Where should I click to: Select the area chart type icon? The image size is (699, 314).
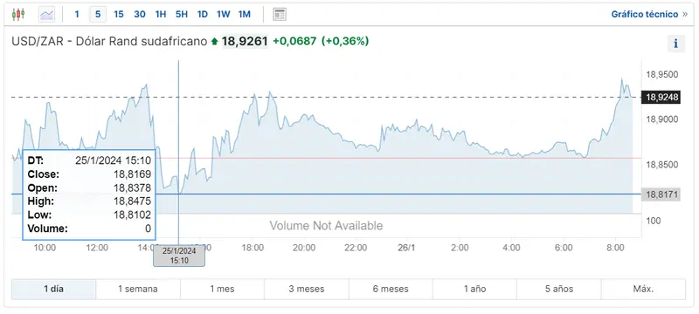46,14
